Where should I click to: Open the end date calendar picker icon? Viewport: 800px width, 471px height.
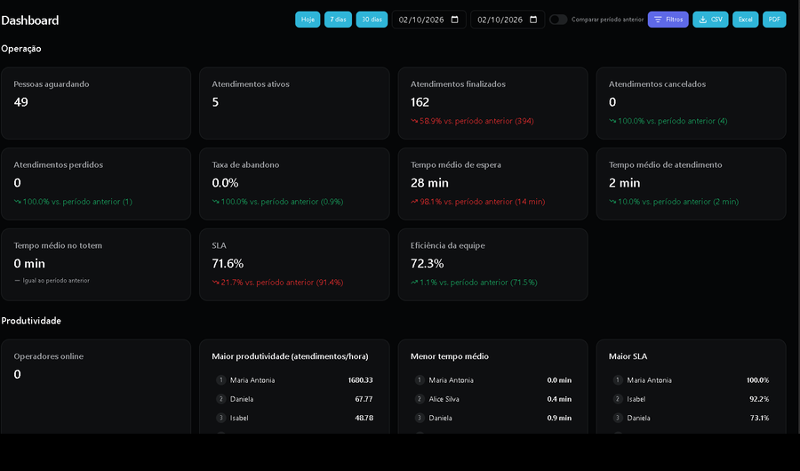533,20
